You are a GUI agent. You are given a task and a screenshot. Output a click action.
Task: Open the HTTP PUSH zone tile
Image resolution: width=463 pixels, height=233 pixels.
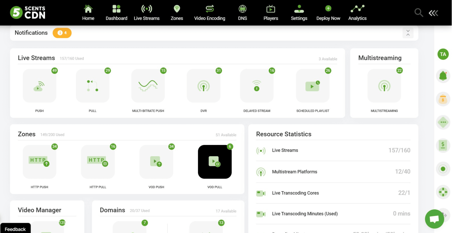pos(39,162)
